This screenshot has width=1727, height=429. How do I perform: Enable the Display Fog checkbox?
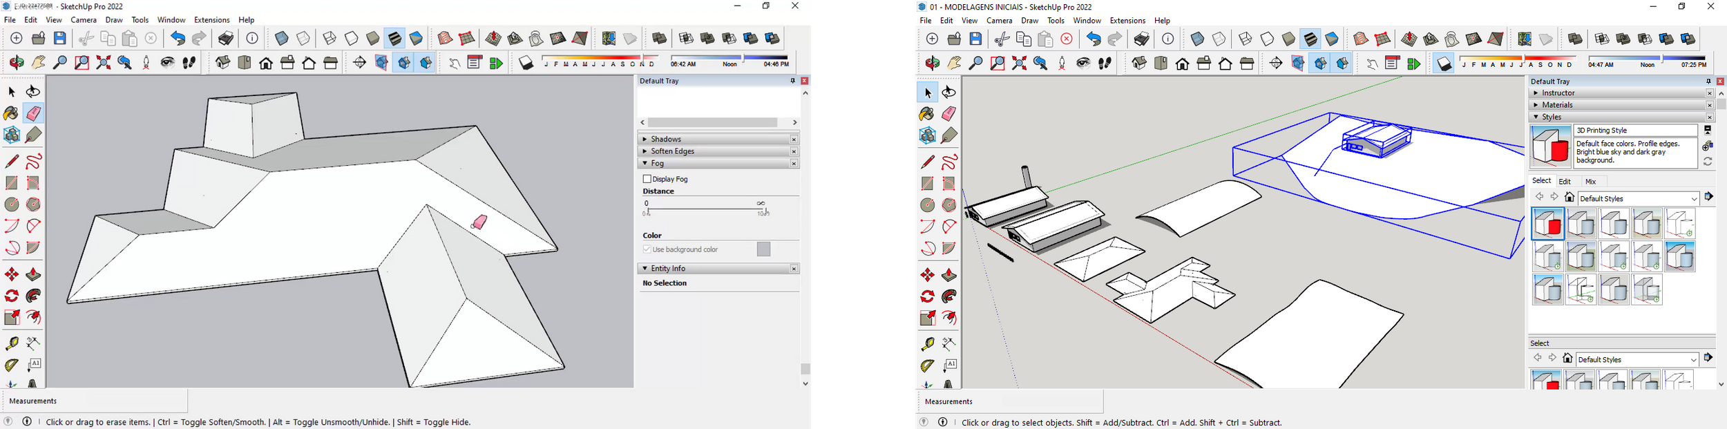click(x=647, y=179)
